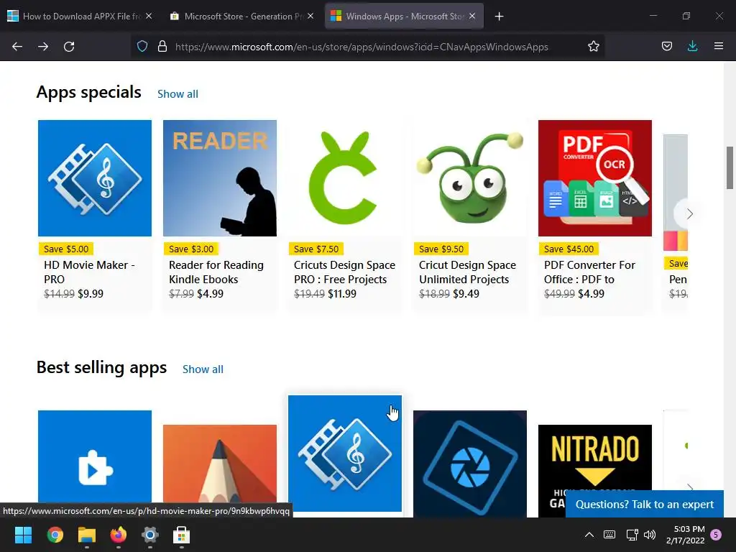Go back to the previous page
Image resolution: width=736 pixels, height=552 pixels.
(17, 47)
